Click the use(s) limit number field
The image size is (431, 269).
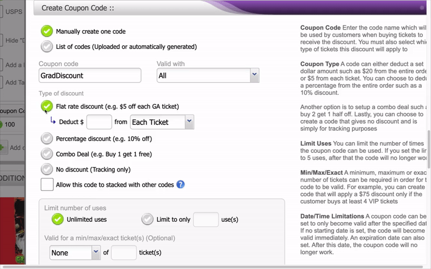pos(206,220)
